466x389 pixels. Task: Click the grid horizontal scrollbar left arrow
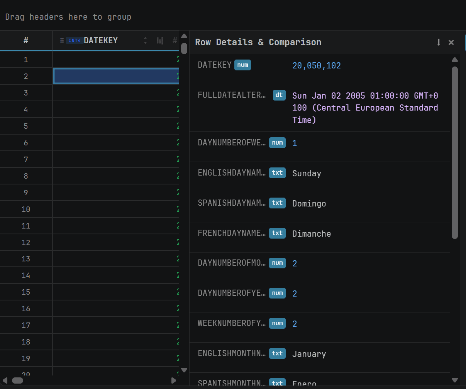pos(5,380)
